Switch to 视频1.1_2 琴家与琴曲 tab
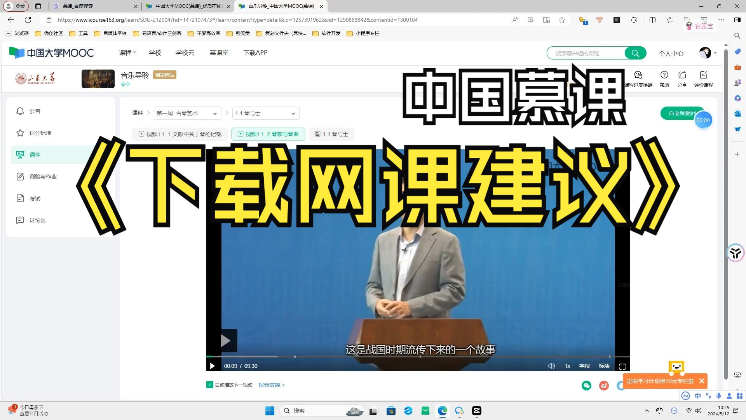This screenshot has height=420, width=746. tap(268, 134)
